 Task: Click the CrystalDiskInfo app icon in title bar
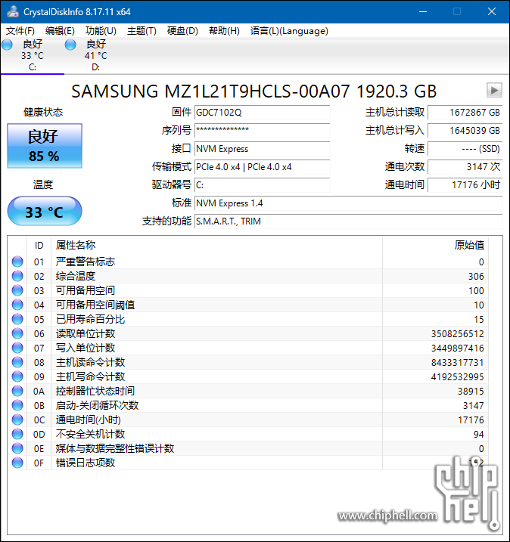[x=13, y=11]
